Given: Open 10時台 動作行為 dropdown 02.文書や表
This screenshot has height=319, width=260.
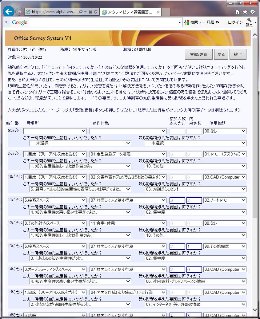Looking at the screenshot, I should pos(128,177).
